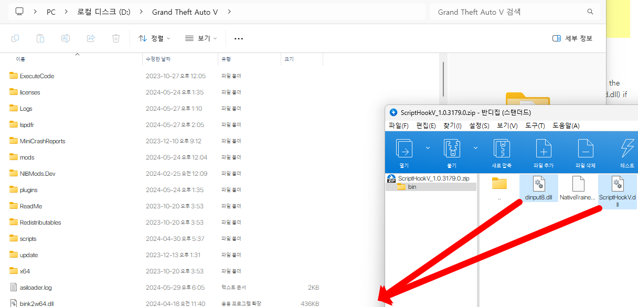Click the New Archive (새로 압축) icon
This screenshot has height=307, width=638.
point(502,149)
